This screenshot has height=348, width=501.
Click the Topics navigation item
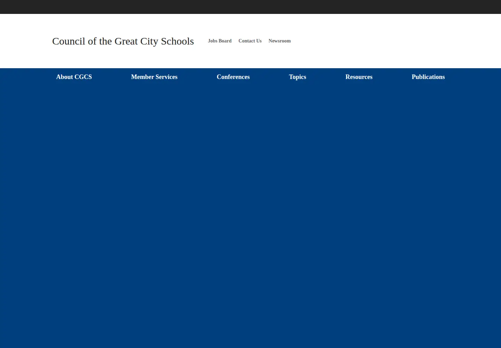point(297,77)
